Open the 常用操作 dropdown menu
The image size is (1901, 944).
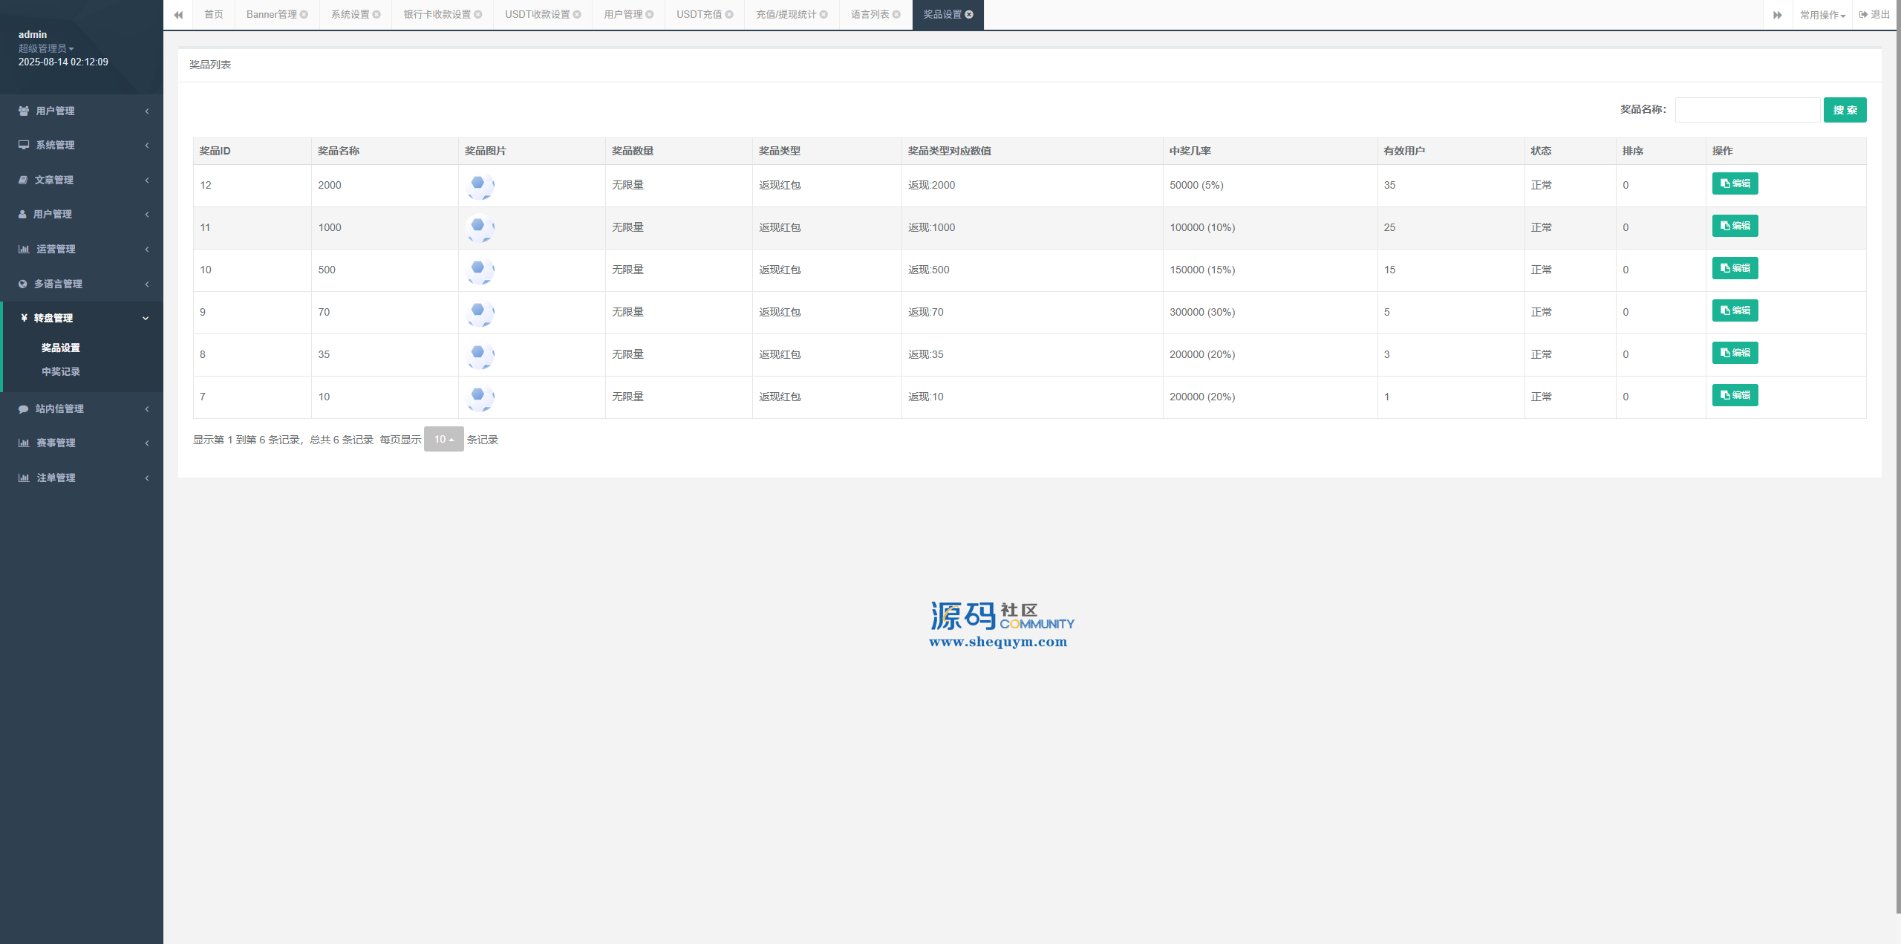1822,15
